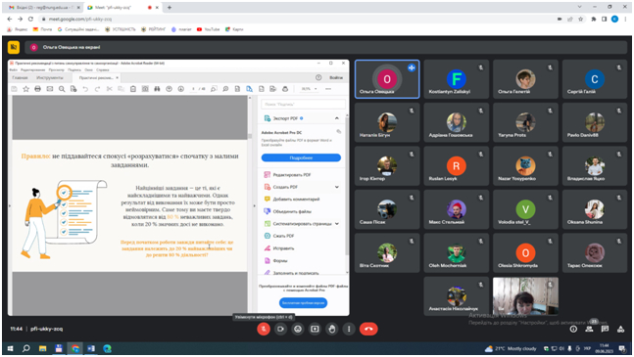Toggle the camera on/off button
The image size is (634, 357).
pyautogui.click(x=280, y=329)
